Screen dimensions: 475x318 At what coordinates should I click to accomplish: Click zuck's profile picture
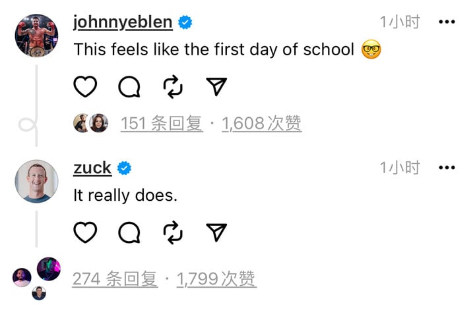tap(37, 180)
